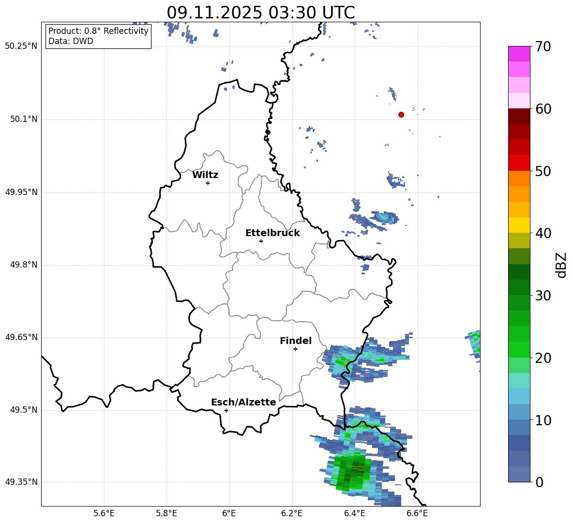Screen dimensions: 573x523
Task: Click the red dot radar site marker
Action: (x=401, y=115)
